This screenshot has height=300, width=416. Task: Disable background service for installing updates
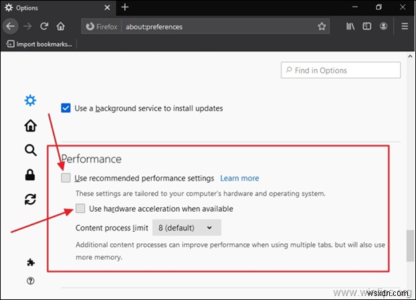click(66, 108)
